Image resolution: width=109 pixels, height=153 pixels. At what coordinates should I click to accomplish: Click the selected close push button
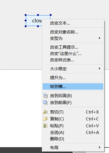coord(34,20)
